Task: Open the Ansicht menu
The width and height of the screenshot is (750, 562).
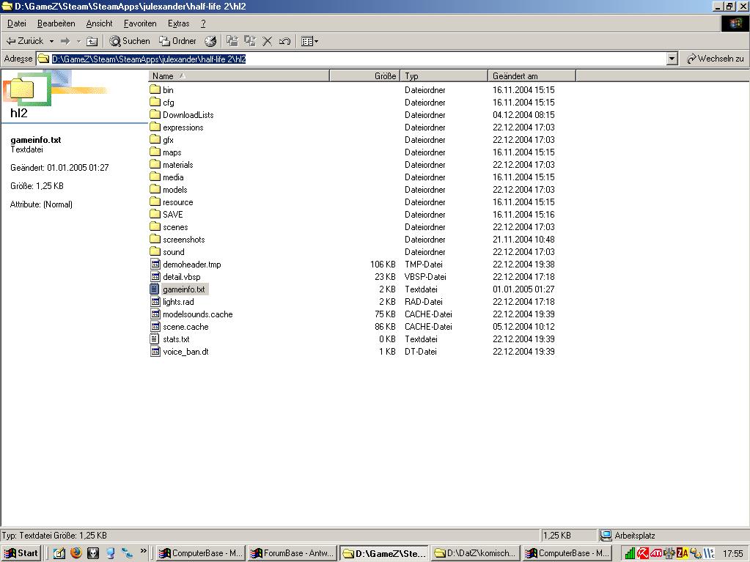Action: pos(99,23)
